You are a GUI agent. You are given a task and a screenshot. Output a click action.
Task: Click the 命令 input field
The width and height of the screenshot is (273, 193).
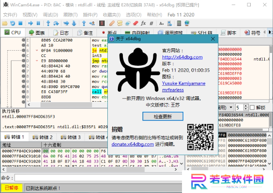pos(98,178)
